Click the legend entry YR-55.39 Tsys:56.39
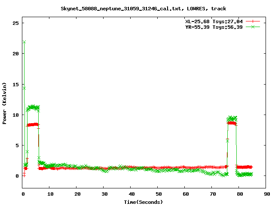 214,27
